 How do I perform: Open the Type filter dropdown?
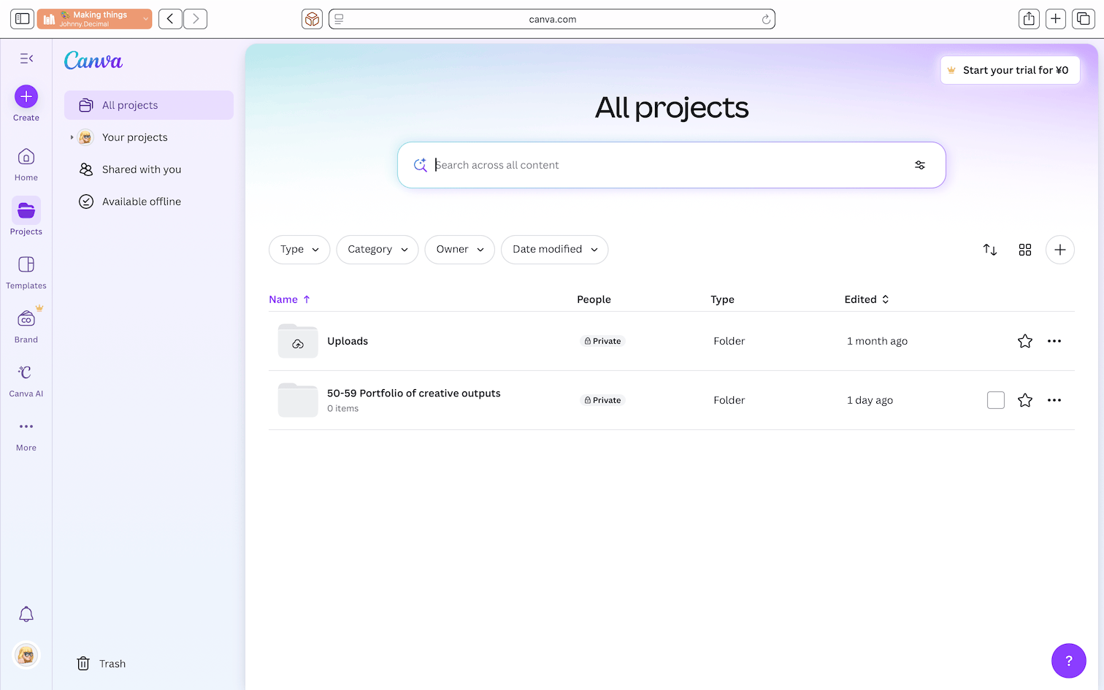(x=299, y=249)
